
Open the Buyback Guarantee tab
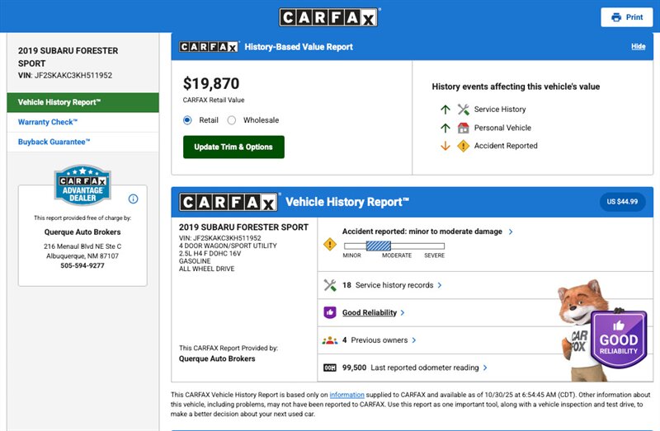coord(54,142)
